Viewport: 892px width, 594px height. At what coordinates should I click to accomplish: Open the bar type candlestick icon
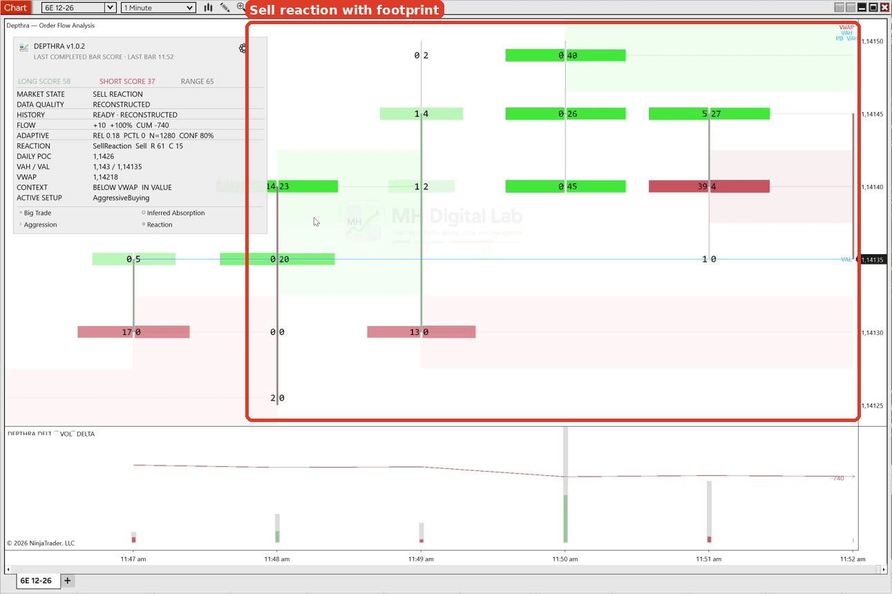click(208, 8)
